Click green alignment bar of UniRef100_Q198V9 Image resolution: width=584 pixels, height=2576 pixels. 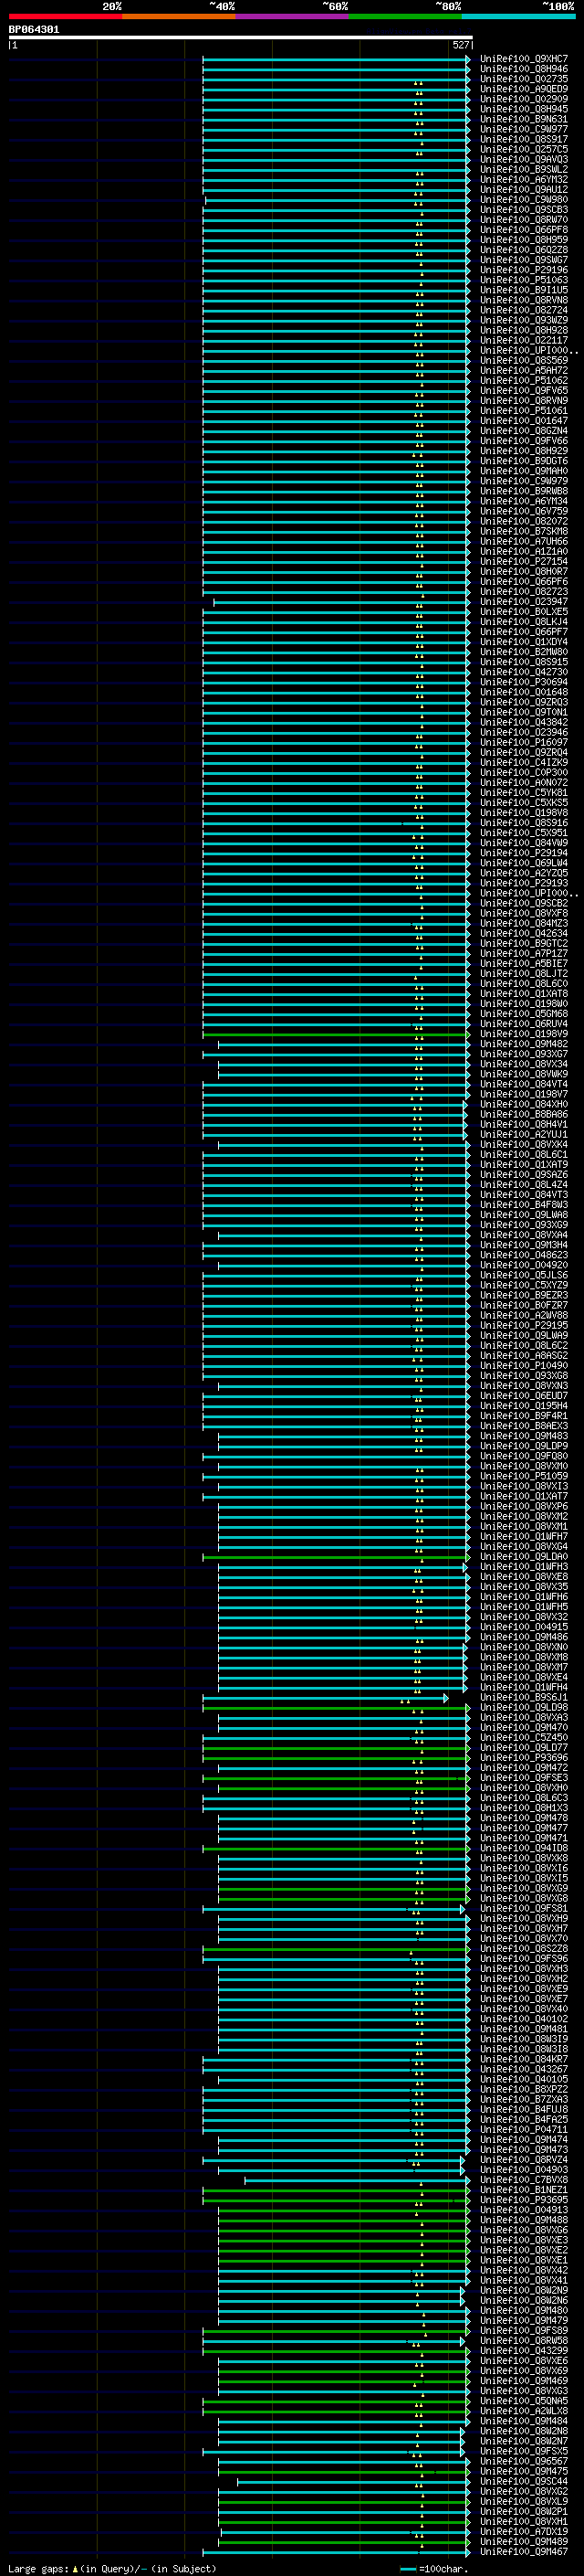pos(336,1034)
